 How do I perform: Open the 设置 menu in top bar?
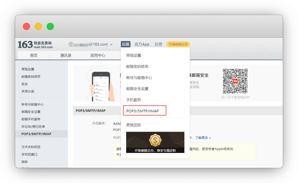(x=126, y=44)
